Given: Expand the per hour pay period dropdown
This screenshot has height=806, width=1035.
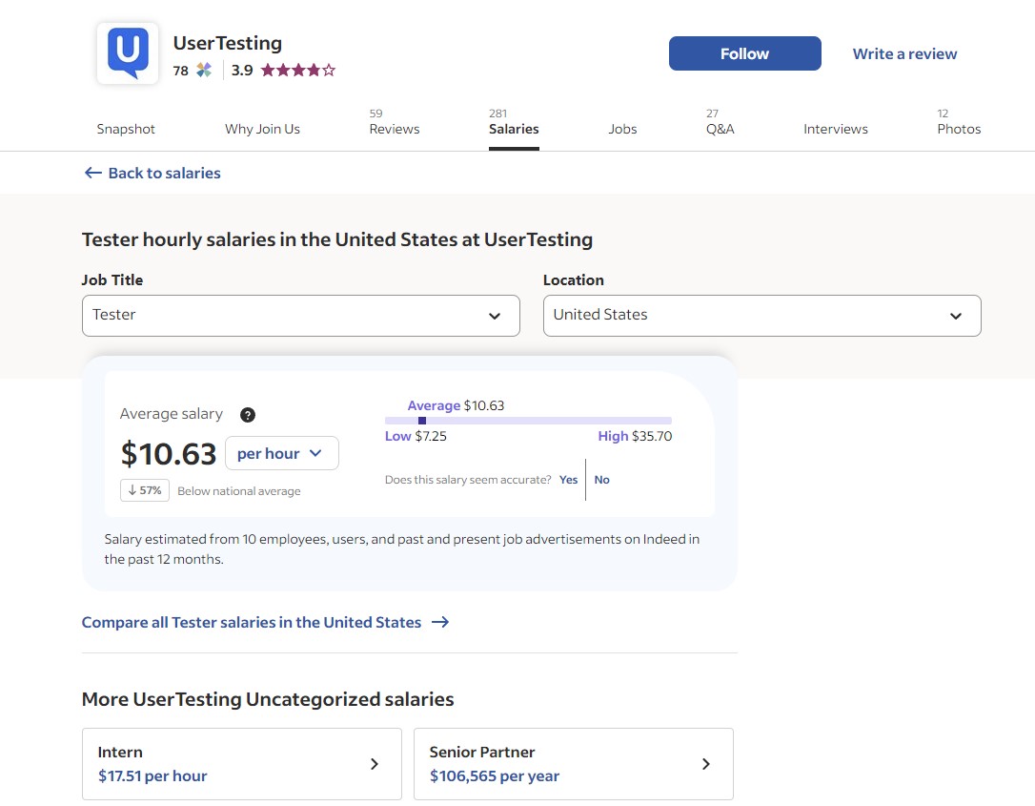Looking at the screenshot, I should pyautogui.click(x=282, y=453).
